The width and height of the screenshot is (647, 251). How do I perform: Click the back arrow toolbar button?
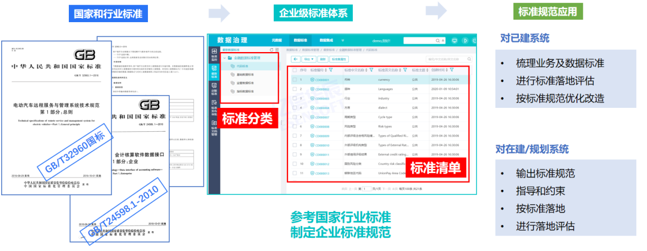295,59
